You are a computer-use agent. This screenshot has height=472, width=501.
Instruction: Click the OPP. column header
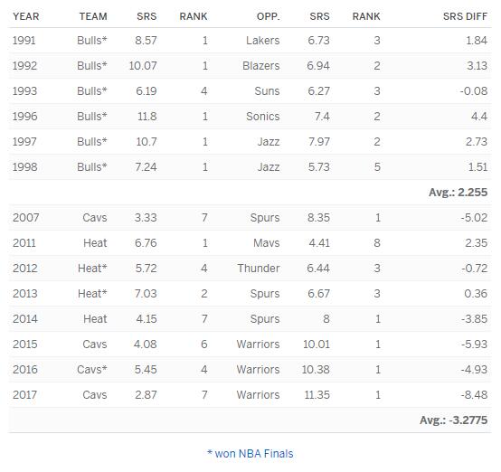pos(268,16)
